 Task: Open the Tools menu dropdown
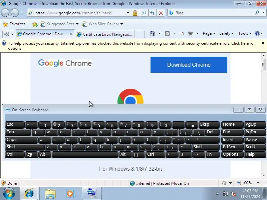[245, 33]
